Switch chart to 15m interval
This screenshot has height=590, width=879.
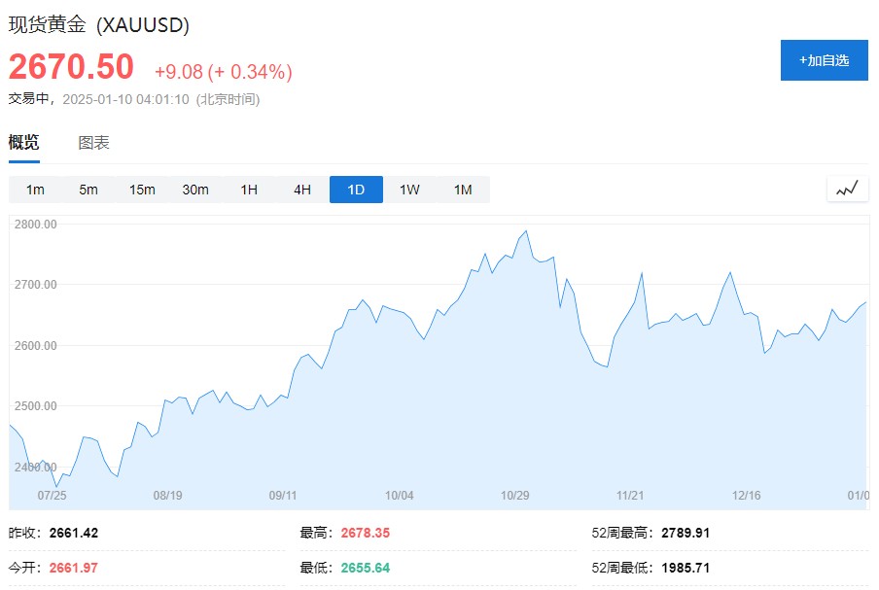point(142,190)
